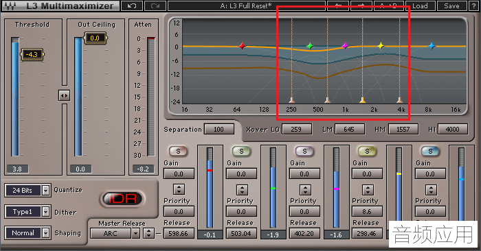
Task: Open the Master Release ARC dropdown arrow
Action: pyautogui.click(x=135, y=234)
